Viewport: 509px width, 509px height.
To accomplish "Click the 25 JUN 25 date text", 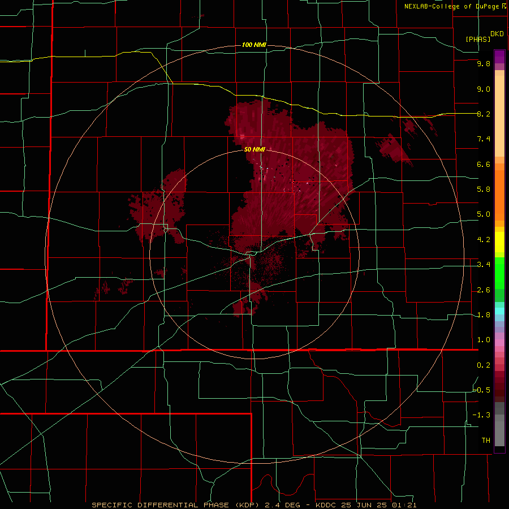I will point(364,505).
